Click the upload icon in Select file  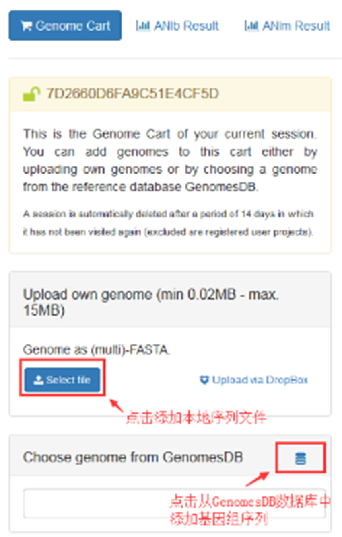pyautogui.click(x=38, y=380)
